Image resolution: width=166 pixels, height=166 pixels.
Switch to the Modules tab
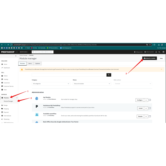click(x=22, y=64)
